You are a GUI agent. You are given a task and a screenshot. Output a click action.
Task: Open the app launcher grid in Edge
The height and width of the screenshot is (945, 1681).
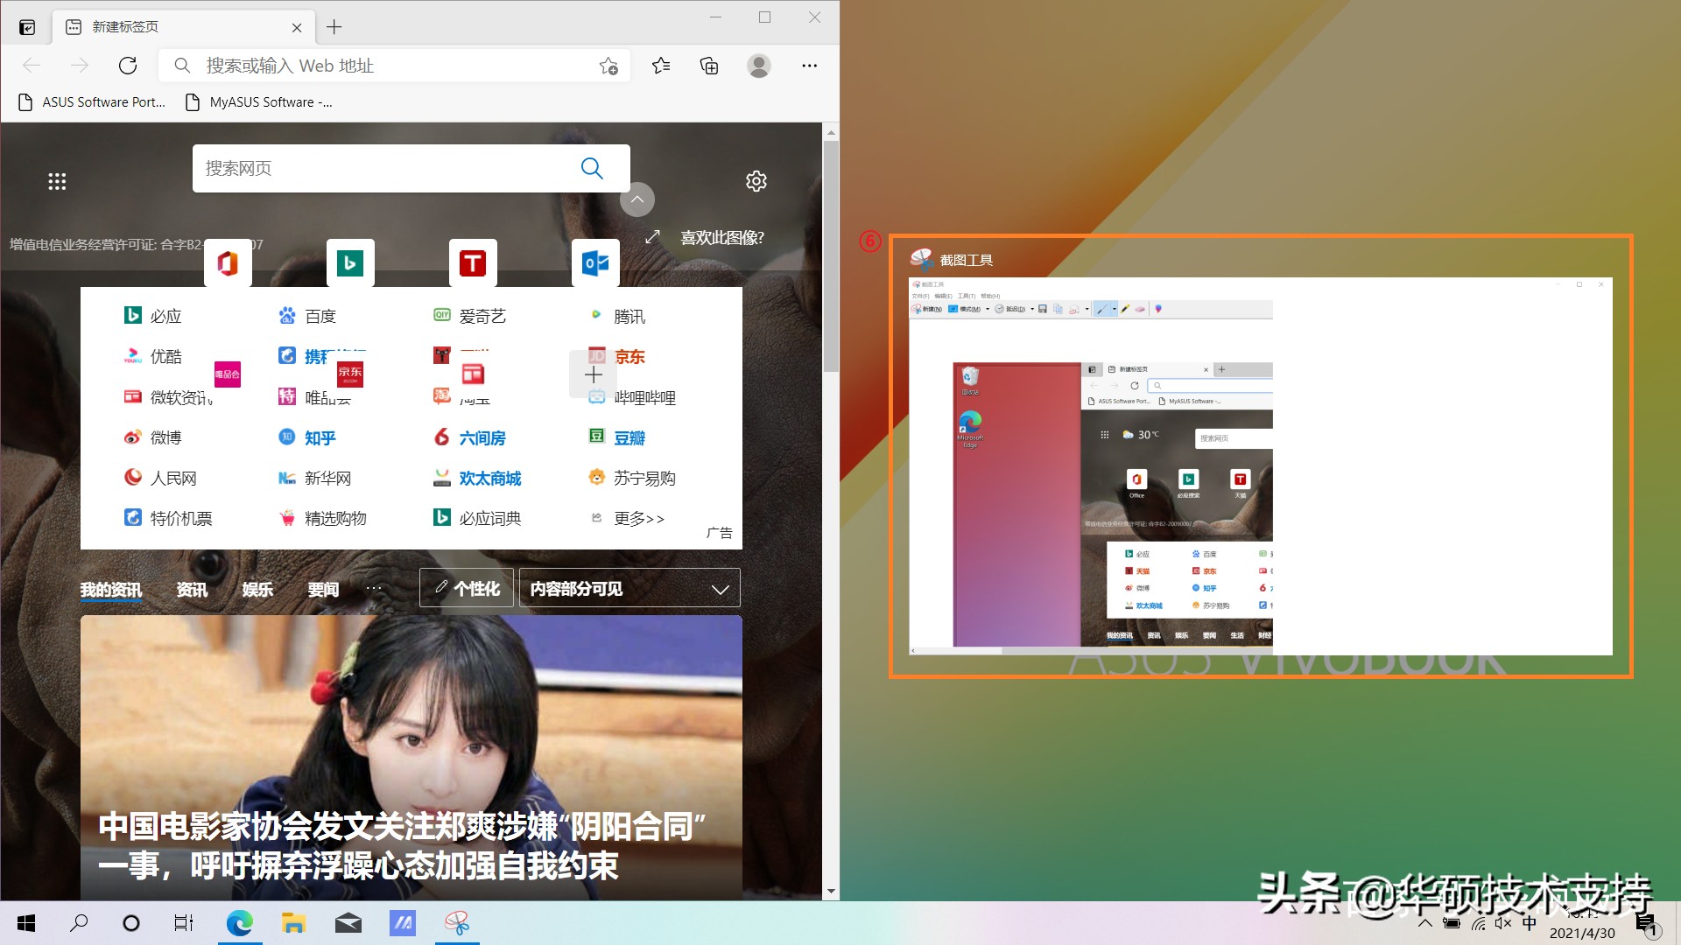[57, 181]
